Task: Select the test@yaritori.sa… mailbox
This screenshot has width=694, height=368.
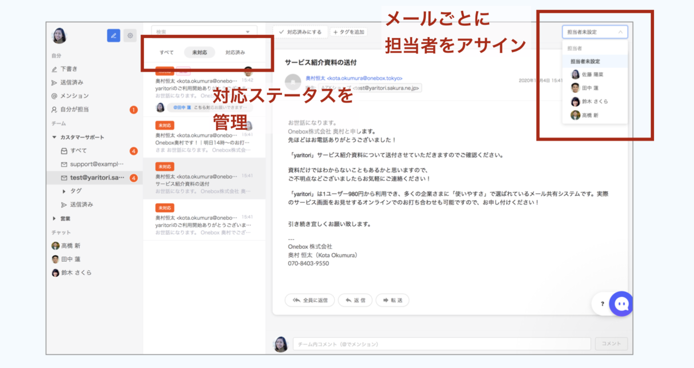Action: [x=94, y=178]
